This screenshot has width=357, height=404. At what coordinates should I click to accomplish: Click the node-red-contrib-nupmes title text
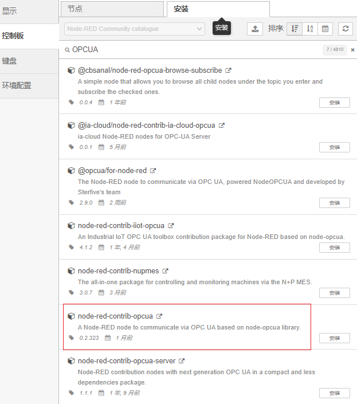(x=118, y=271)
